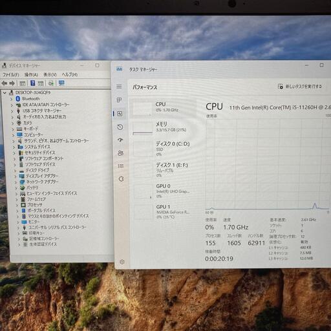Open ファイル(F) menu in Device Manager

pyautogui.click(x=11, y=75)
